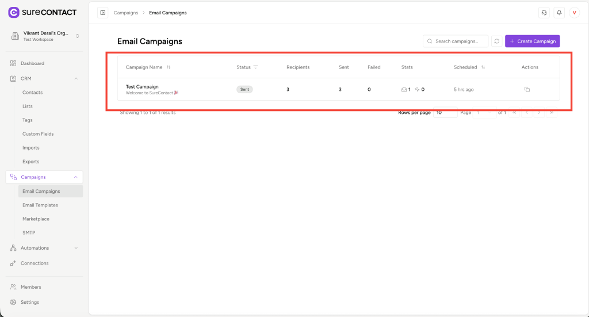Sort by Scheduled column
The image size is (589, 317).
coord(483,67)
